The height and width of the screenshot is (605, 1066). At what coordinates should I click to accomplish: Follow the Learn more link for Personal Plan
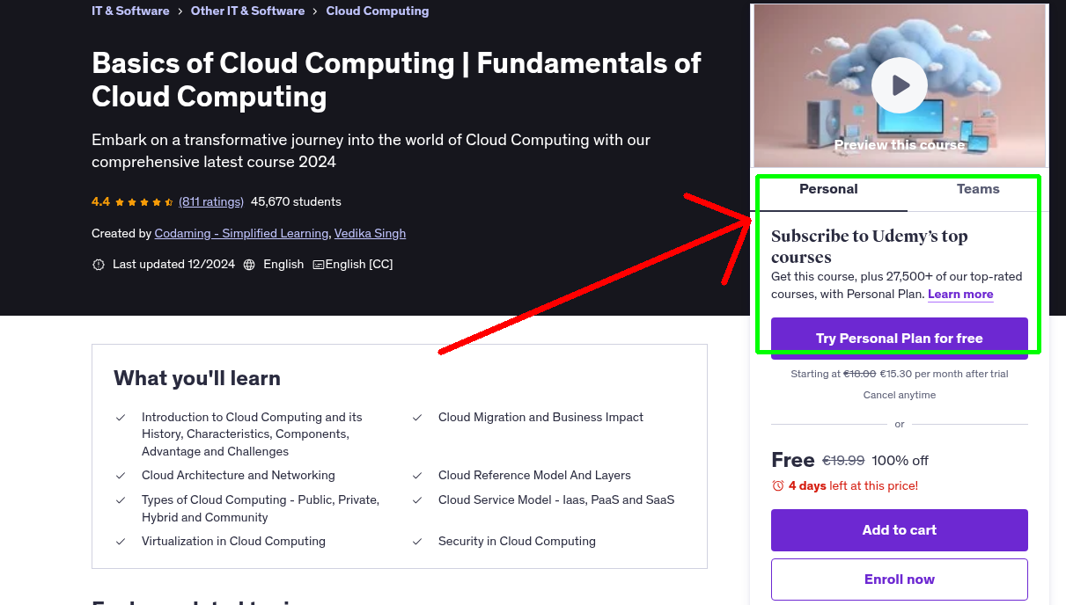click(960, 294)
